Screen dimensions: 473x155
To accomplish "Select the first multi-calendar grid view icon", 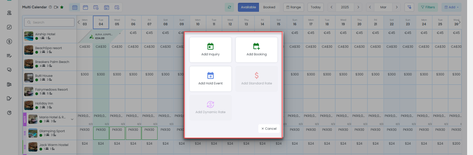I will (75, 7).
